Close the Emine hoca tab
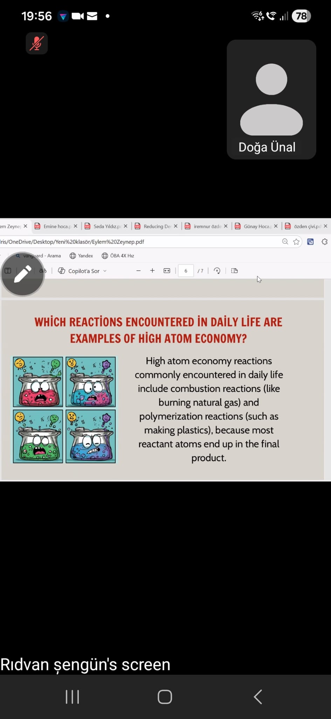Screen dimensions: 331x719 tap(76, 226)
